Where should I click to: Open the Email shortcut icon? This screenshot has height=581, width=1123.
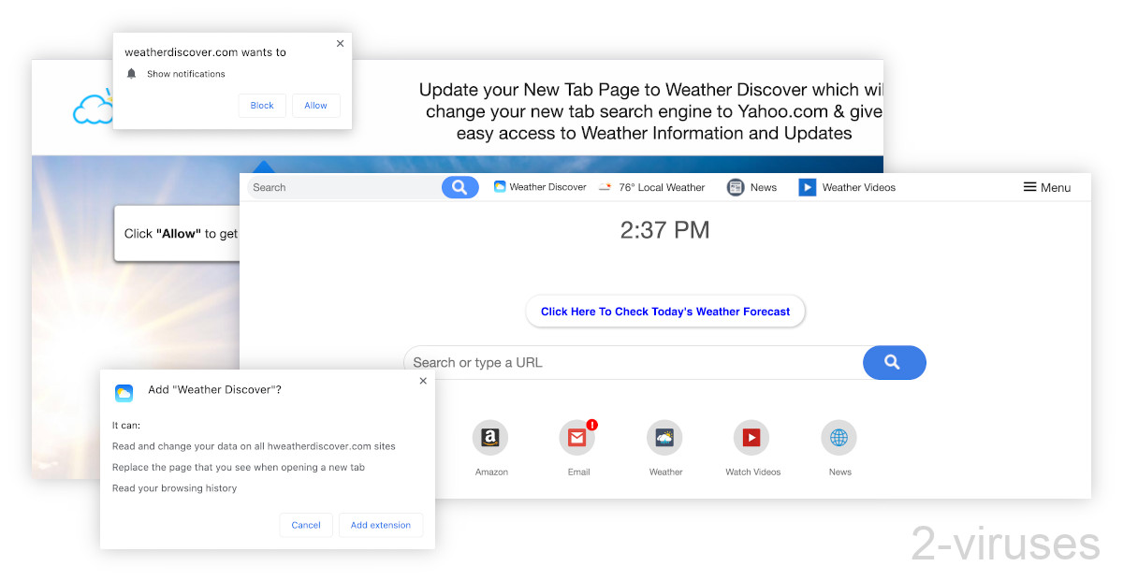coord(577,438)
